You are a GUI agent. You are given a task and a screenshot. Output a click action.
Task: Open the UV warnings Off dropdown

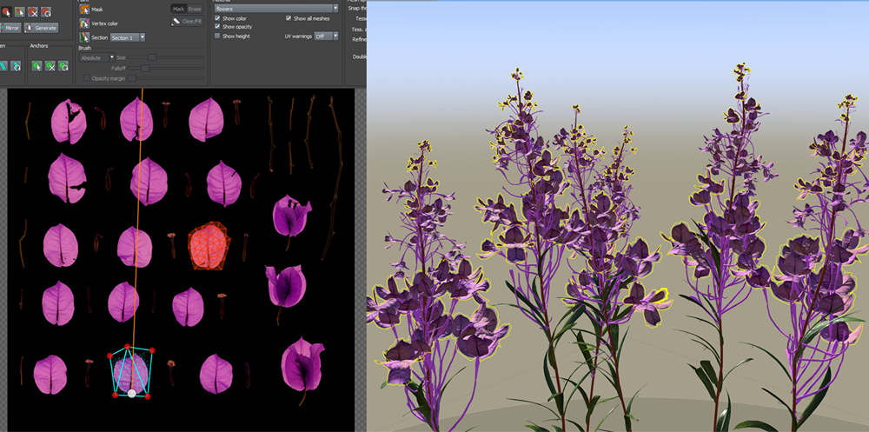(326, 37)
